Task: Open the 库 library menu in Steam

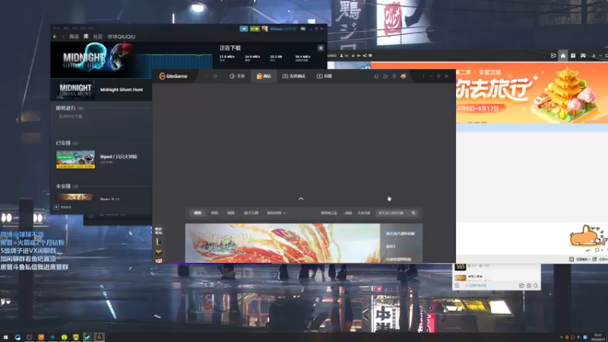Action: pyautogui.click(x=86, y=36)
